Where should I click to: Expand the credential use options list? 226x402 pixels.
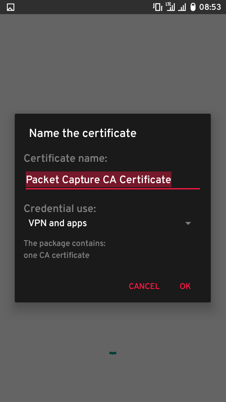point(188,223)
